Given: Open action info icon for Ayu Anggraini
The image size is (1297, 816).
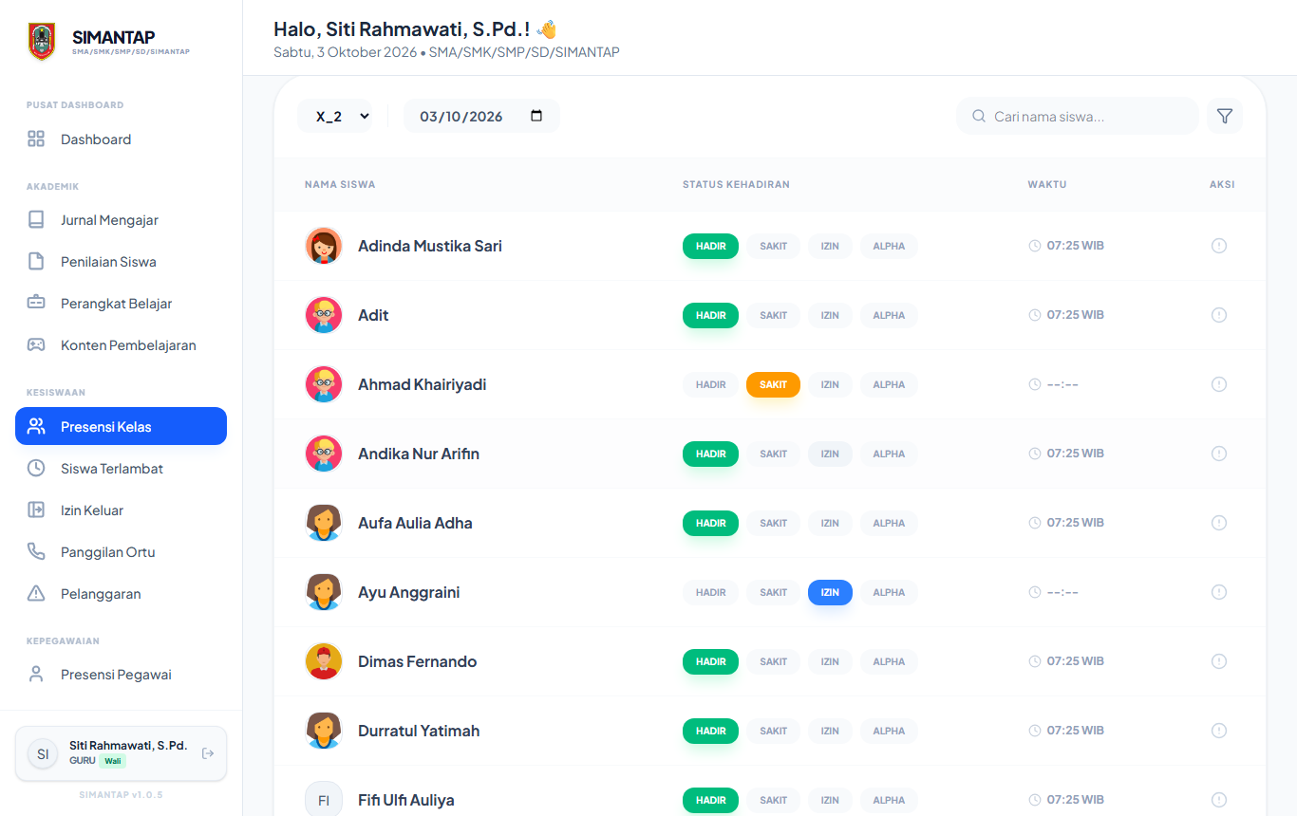Looking at the screenshot, I should click(x=1219, y=592).
